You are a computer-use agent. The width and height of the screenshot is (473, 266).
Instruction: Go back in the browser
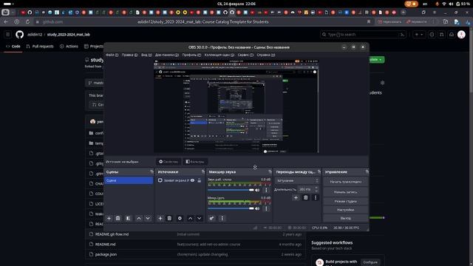6,21
